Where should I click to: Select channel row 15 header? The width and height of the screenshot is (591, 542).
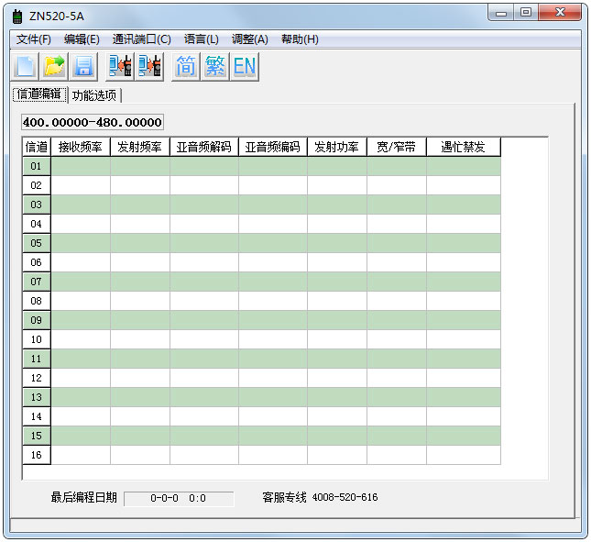36,436
